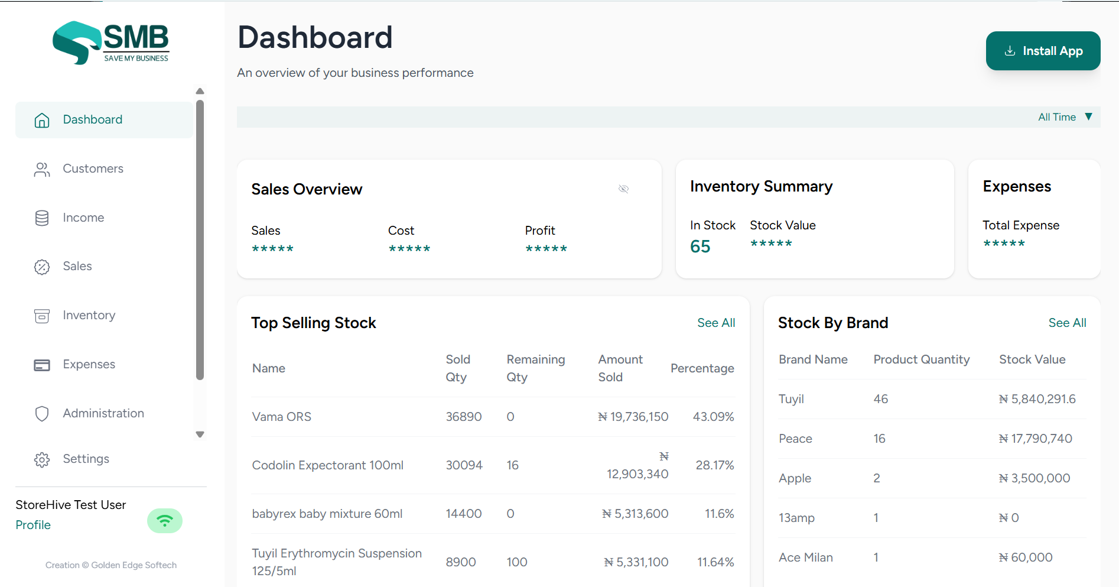Click babyrex baby mixture 60ml name
This screenshot has width=1119, height=587.
tap(327, 514)
